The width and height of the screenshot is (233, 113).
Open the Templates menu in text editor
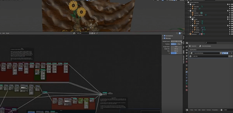[x=215, y=110]
